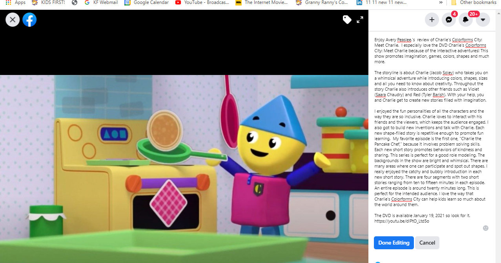Click the Charlie cartoon photo

point(184,169)
